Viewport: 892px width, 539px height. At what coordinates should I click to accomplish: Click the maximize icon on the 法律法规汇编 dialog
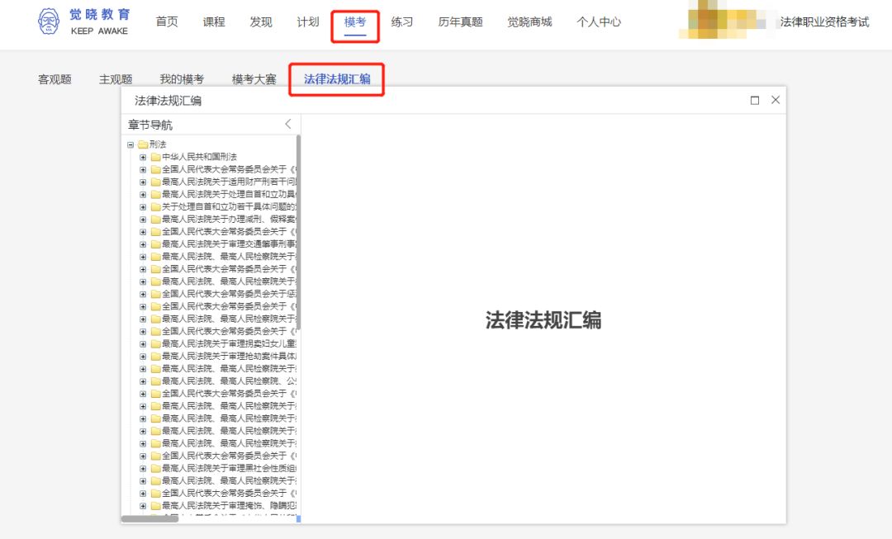click(754, 99)
